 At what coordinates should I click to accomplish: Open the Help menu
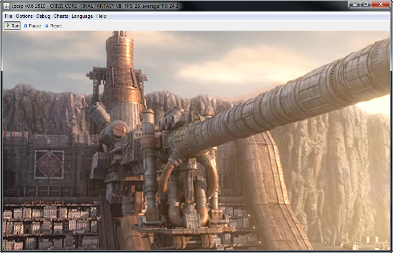(x=101, y=16)
